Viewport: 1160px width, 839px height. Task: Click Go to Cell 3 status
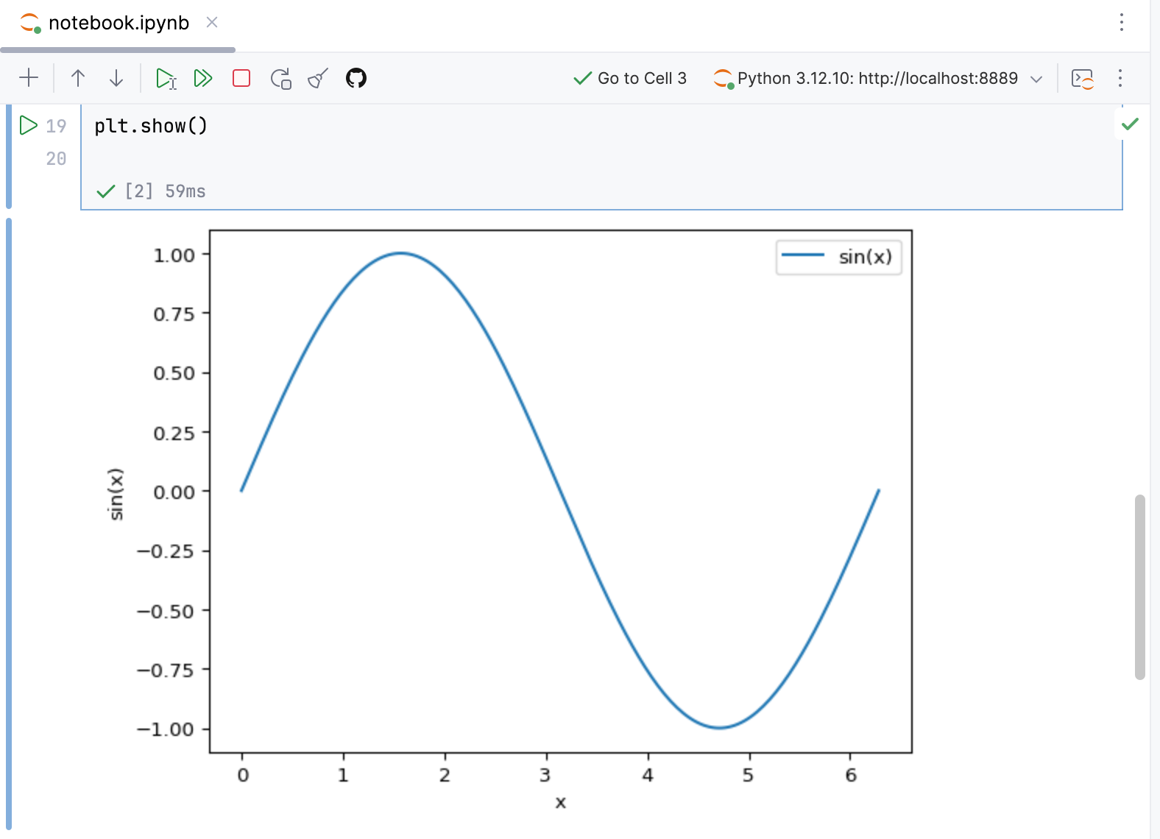630,78
